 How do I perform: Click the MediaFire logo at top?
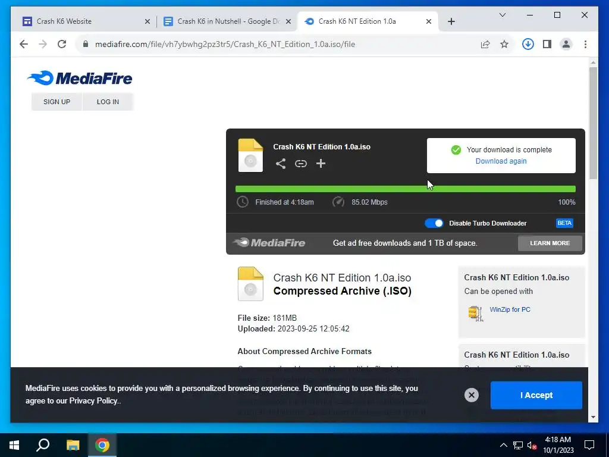(80, 78)
